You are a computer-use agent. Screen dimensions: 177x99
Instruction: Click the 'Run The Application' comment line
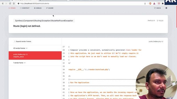click(x=80, y=82)
